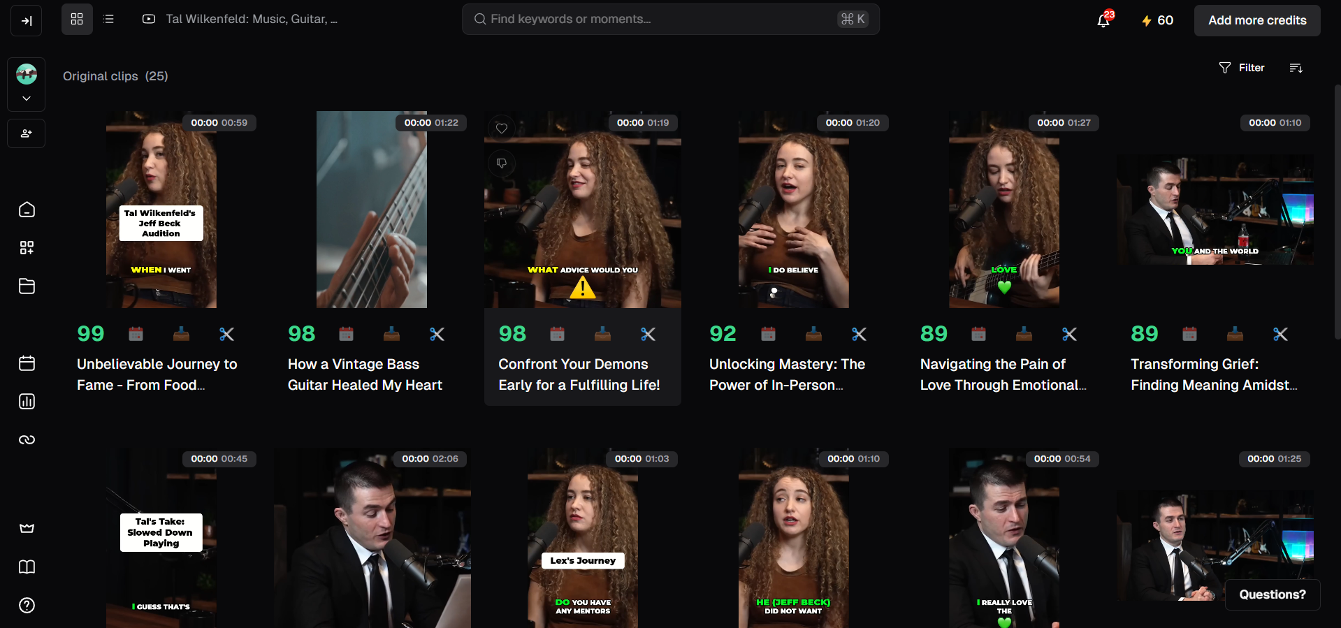Check the lightning credits balance of 60

(1157, 20)
